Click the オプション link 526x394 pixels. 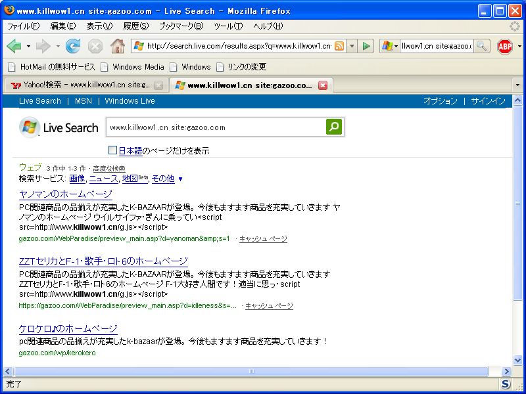point(440,101)
